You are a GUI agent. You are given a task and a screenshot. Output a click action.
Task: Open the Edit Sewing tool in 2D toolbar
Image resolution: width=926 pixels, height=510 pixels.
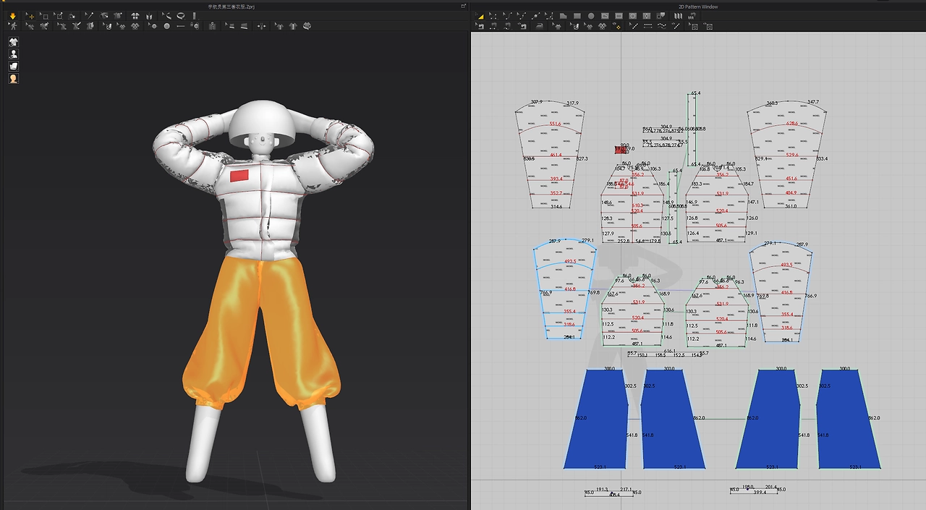[x=480, y=26]
